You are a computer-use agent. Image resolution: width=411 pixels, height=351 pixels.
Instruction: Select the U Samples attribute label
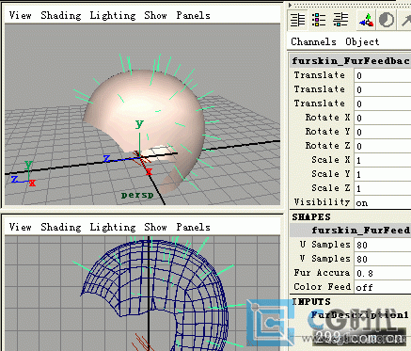coord(324,245)
